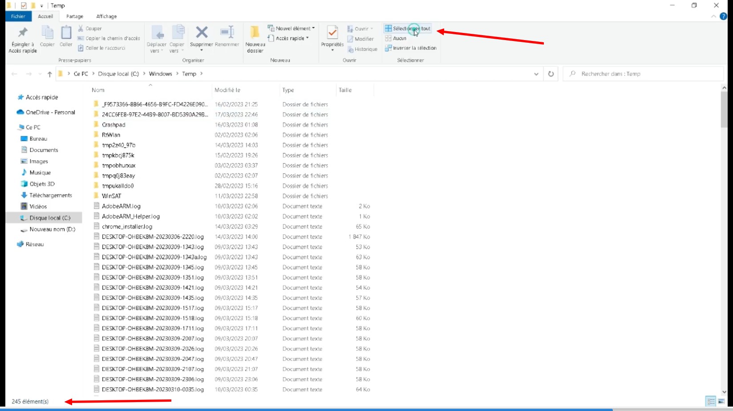
Task: Open the Affichage ribbon tab
Action: 106,16
